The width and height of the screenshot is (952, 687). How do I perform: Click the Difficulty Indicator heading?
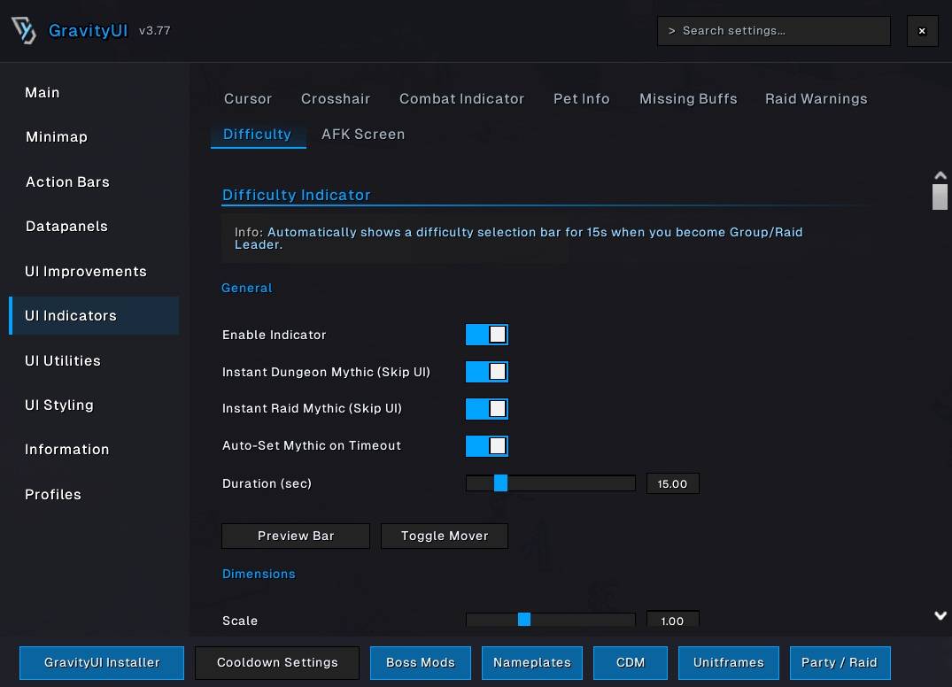click(297, 195)
